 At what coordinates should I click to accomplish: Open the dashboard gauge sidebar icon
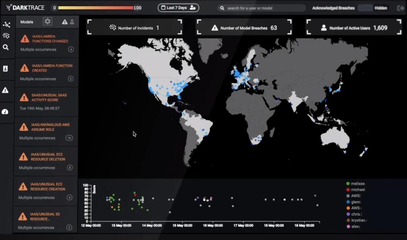[x=5, y=112]
